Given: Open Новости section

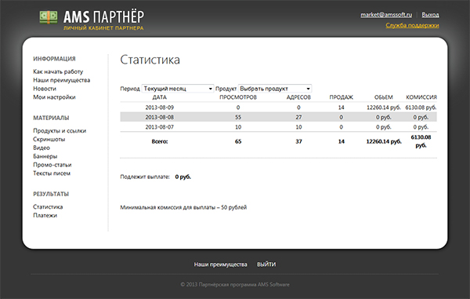Looking at the screenshot, I should (x=45, y=89).
